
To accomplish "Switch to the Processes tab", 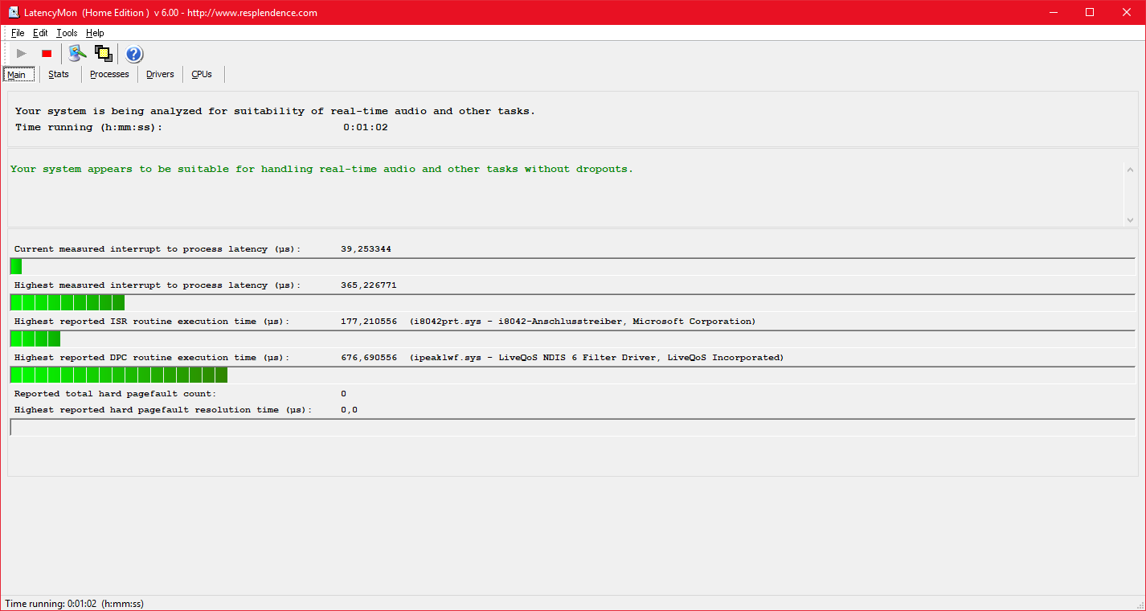I will pyautogui.click(x=109, y=74).
